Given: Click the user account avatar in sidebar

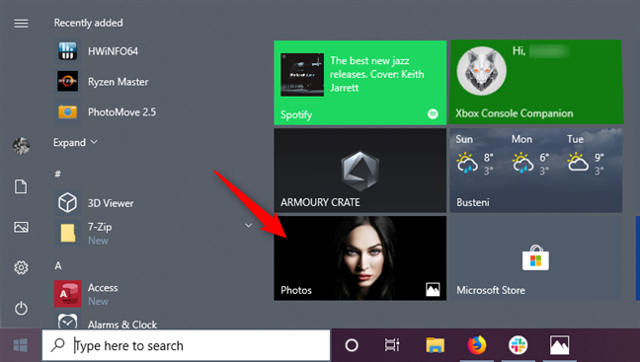Looking at the screenshot, I should tap(21, 146).
